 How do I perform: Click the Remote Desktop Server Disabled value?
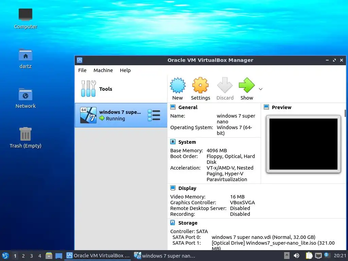[240, 208]
